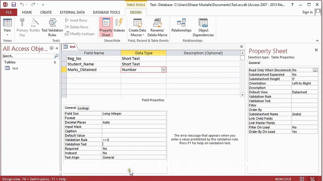This screenshot has width=323, height=181.
Task: Select the General field properties tab
Action: click(x=70, y=108)
